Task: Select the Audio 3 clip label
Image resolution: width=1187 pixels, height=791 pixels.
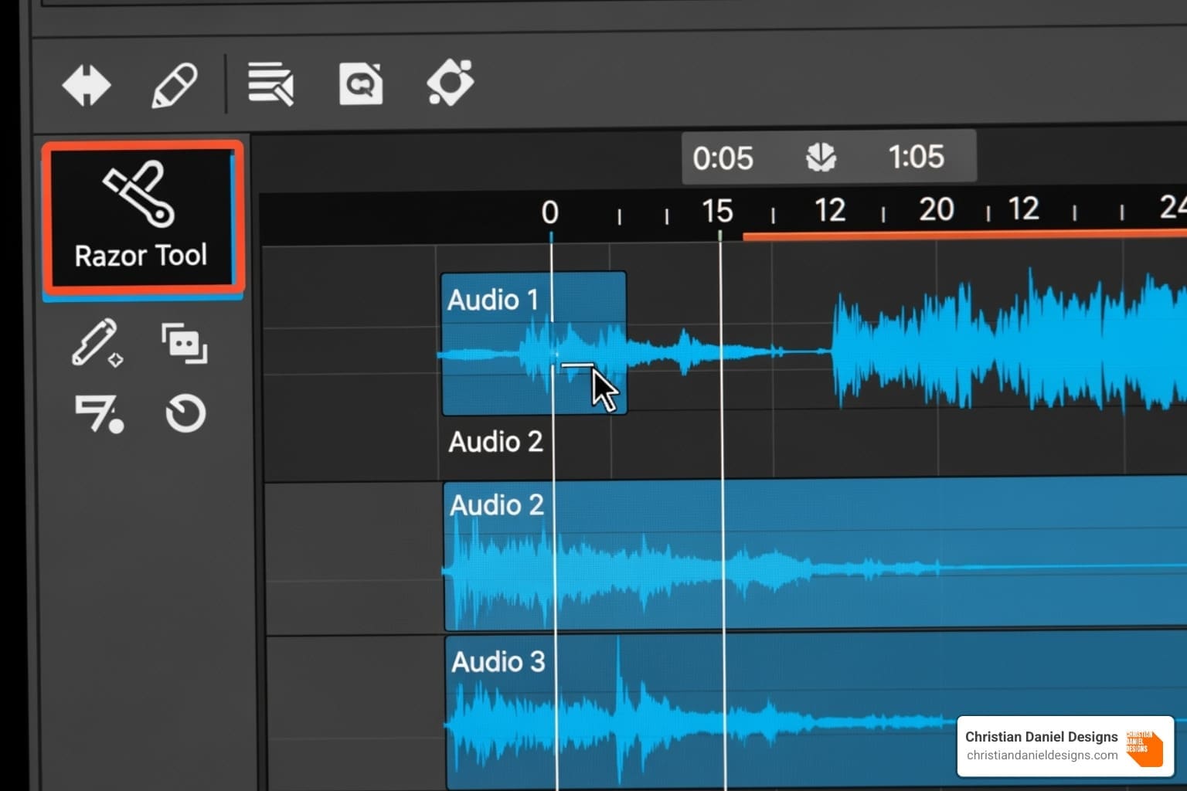Action: [498, 662]
